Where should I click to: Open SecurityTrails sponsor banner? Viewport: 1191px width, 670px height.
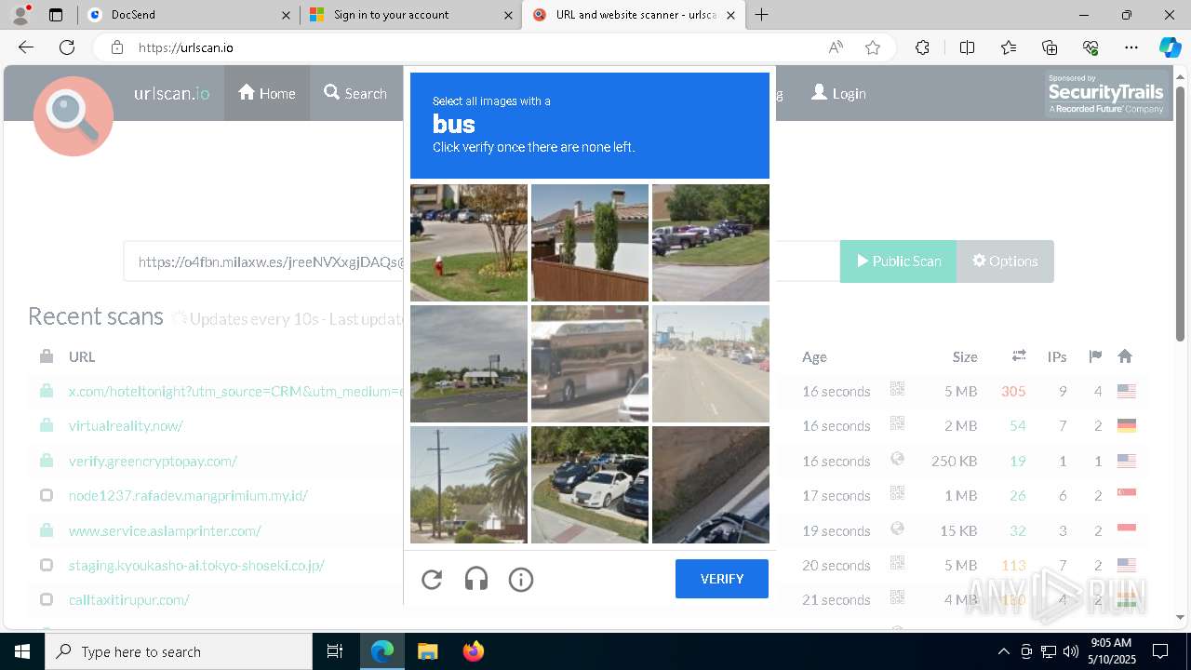(1105, 94)
